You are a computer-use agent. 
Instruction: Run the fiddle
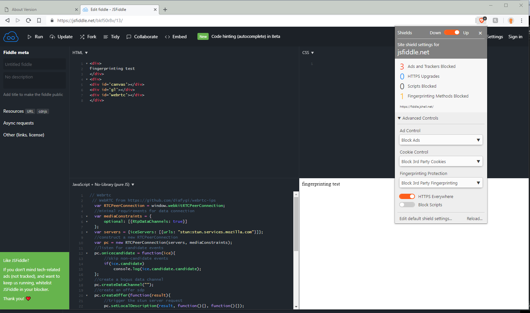pos(35,37)
